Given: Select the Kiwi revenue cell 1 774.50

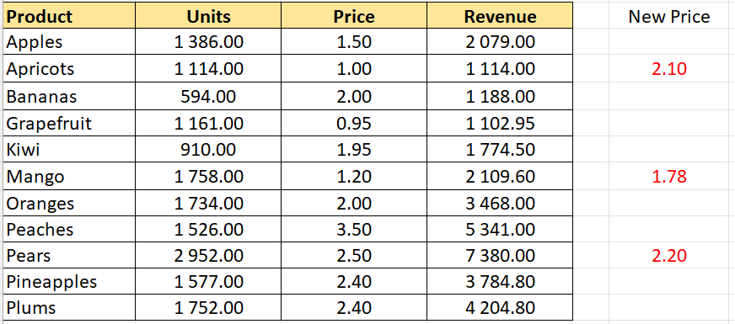Looking at the screenshot, I should pos(500,149).
